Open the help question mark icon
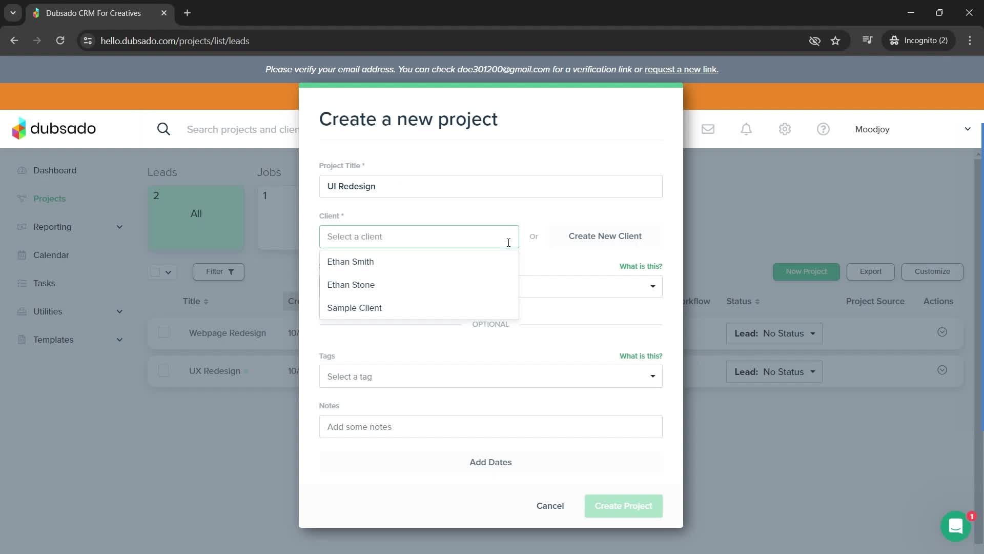This screenshot has height=554, width=984. (823, 129)
